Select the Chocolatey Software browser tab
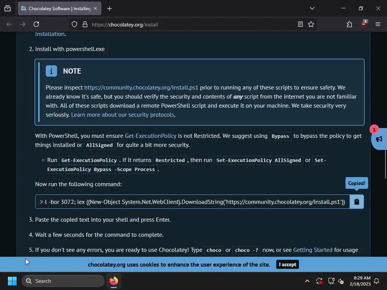Viewport: 387px width, 290px height. (59, 9)
